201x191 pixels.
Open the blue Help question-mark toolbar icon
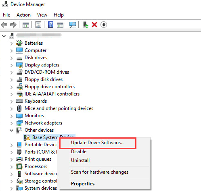[x=50, y=25]
